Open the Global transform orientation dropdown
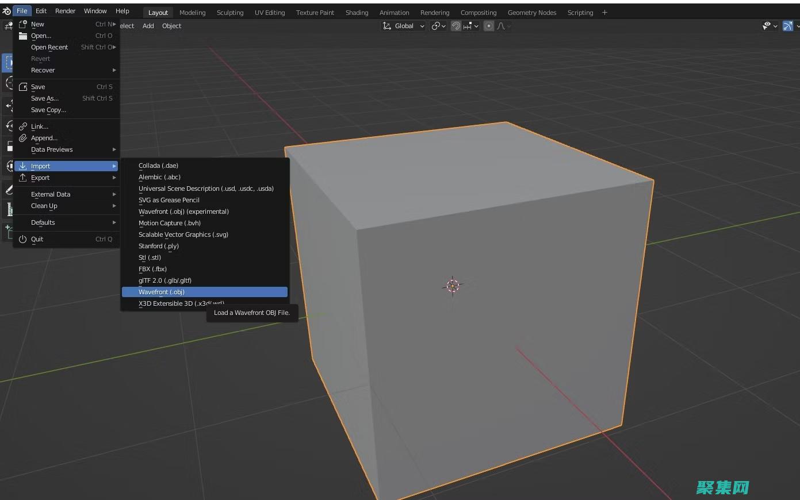The image size is (800, 500). (x=404, y=26)
